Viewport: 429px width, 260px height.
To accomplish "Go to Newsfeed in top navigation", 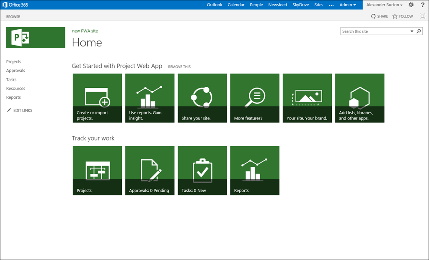I will [x=277, y=5].
